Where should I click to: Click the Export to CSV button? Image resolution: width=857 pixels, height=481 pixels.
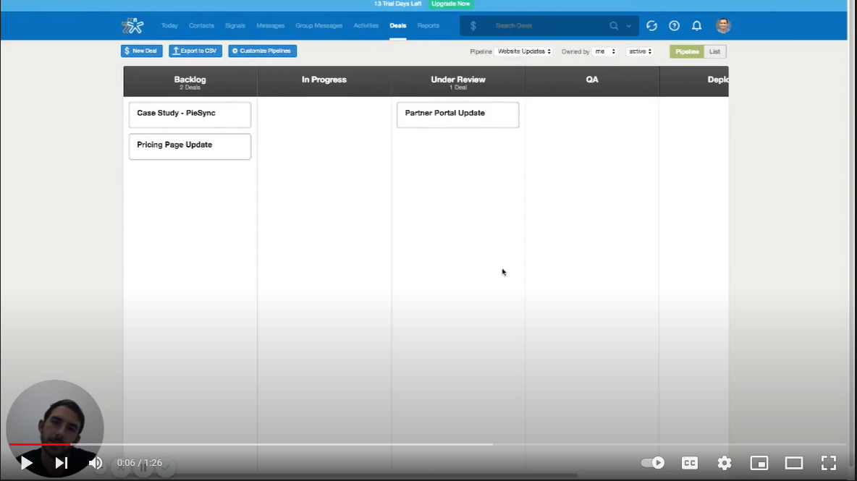(x=195, y=51)
